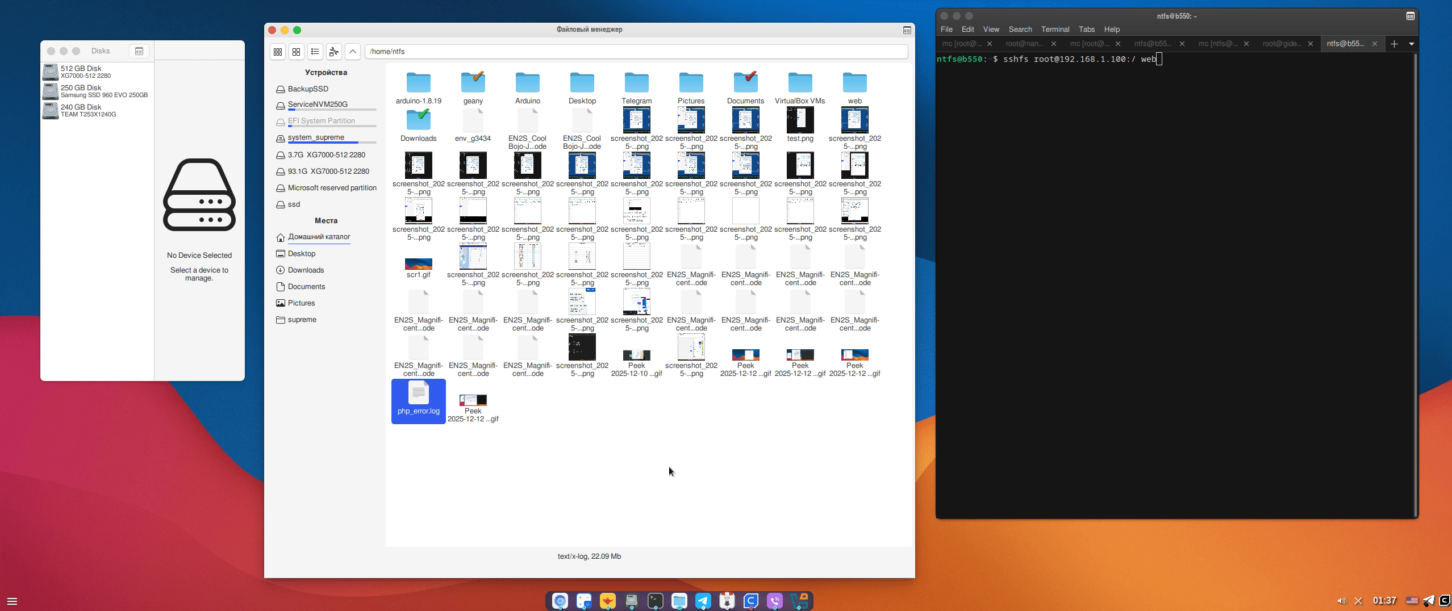The image size is (1452, 611).
Task: Open the Downloads place in sidebar
Action: pyautogui.click(x=306, y=270)
